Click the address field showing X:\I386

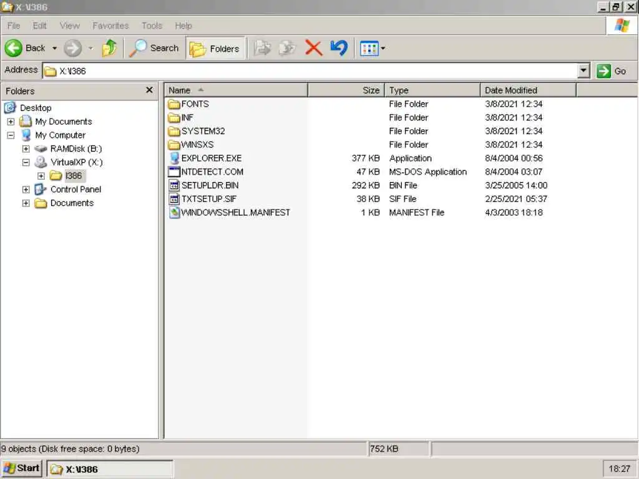click(x=310, y=71)
